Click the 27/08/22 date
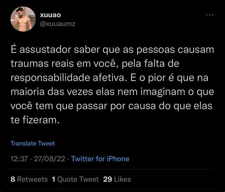This screenshot has height=192, width=225. (x=49, y=159)
